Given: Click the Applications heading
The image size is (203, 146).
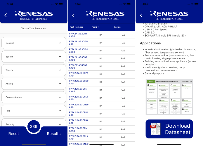Looking at the screenshot, I should pos(150,43).
